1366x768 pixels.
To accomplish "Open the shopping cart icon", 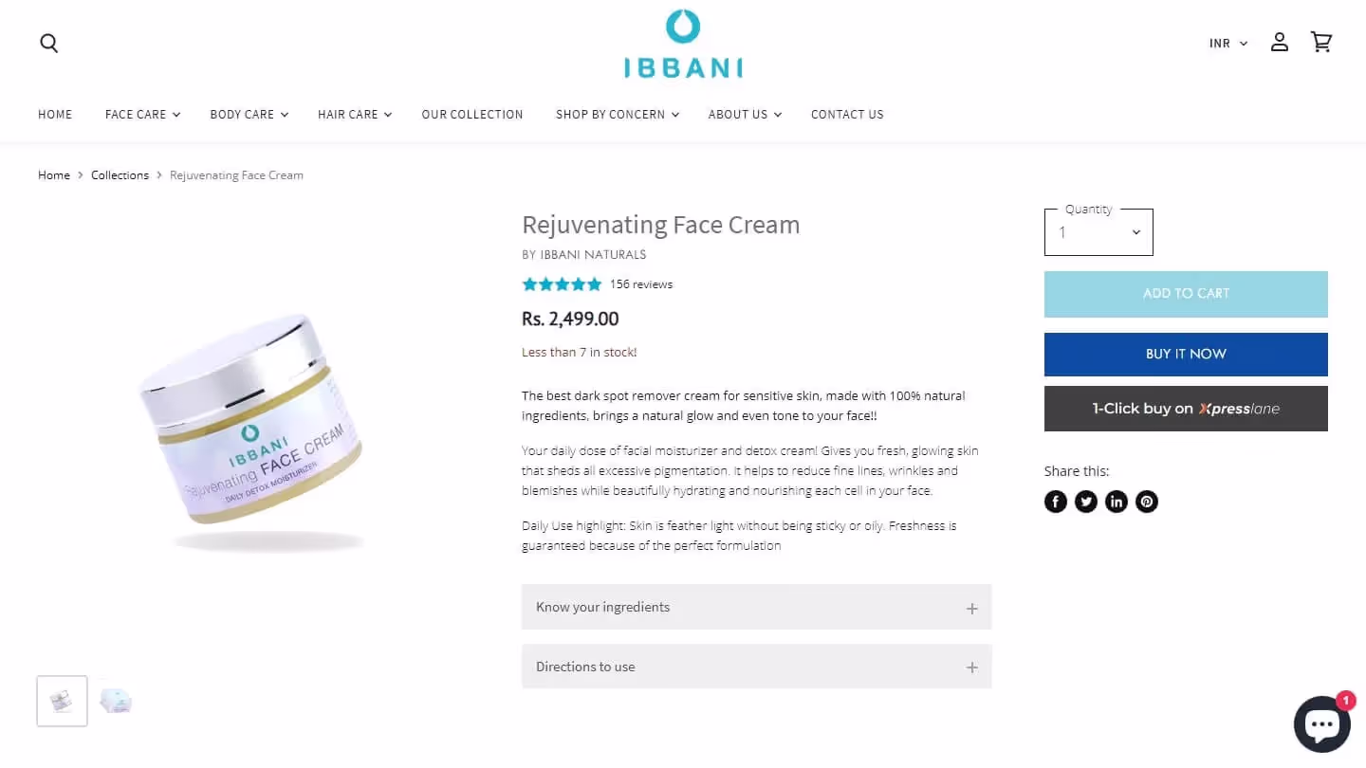I will tap(1320, 42).
